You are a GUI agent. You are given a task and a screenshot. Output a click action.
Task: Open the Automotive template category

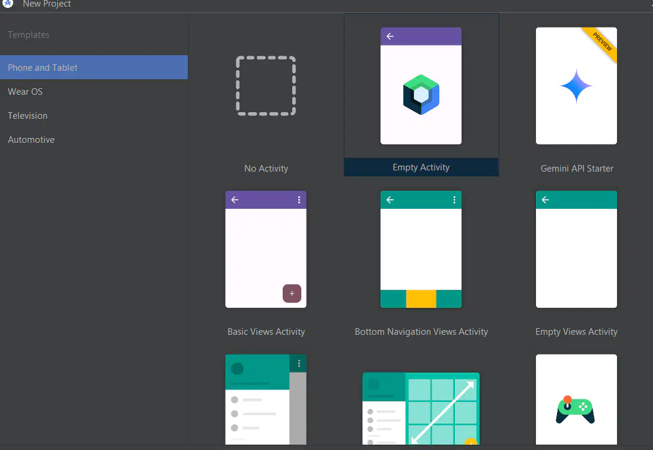point(94,140)
